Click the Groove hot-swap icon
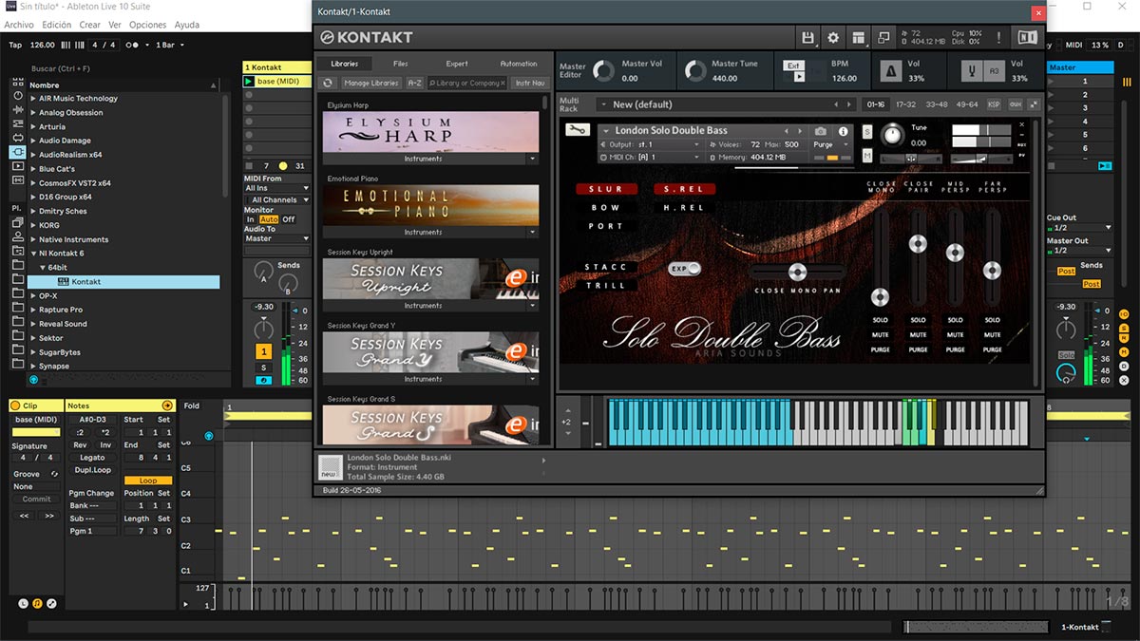 pyautogui.click(x=54, y=474)
